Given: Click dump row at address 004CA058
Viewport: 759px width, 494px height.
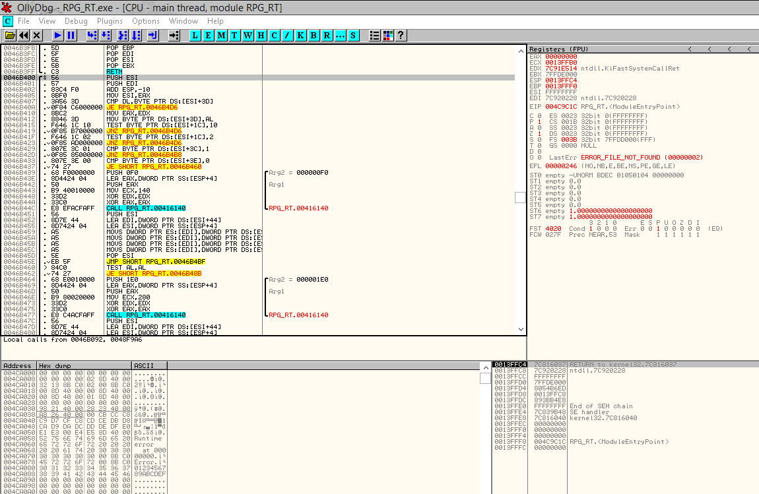Looking at the screenshot, I should tap(84, 439).
